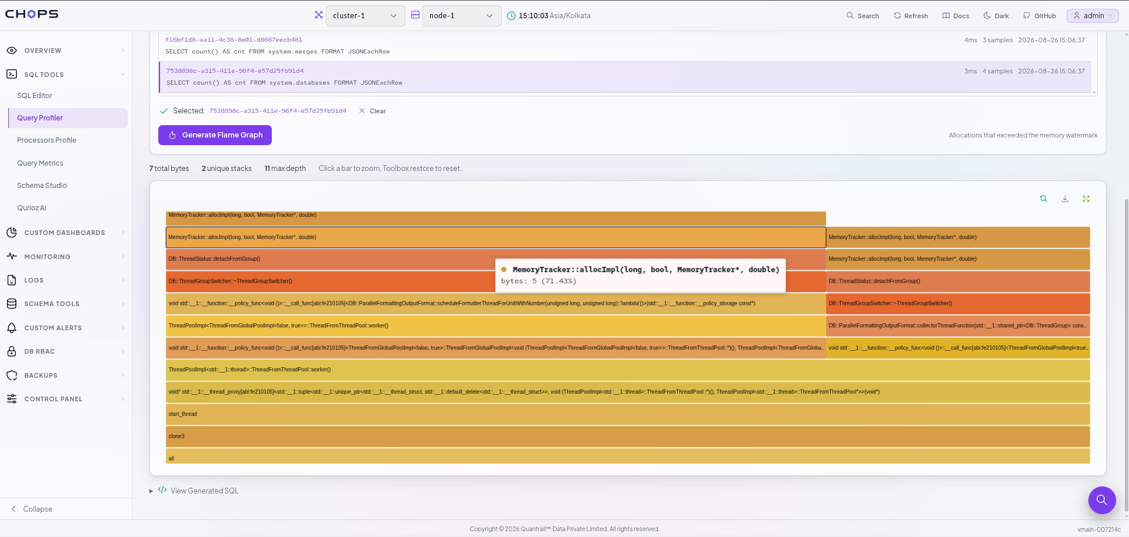The image size is (1129, 537).
Task: Click the DB RBAC lock icon
Action: pyautogui.click(x=12, y=351)
